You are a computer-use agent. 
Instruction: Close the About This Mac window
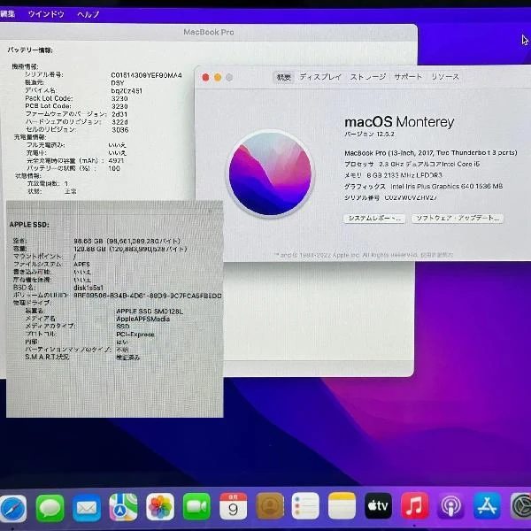coord(205,77)
